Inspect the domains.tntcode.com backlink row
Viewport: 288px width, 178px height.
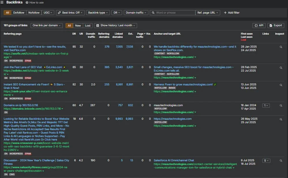(x=281, y=106)
